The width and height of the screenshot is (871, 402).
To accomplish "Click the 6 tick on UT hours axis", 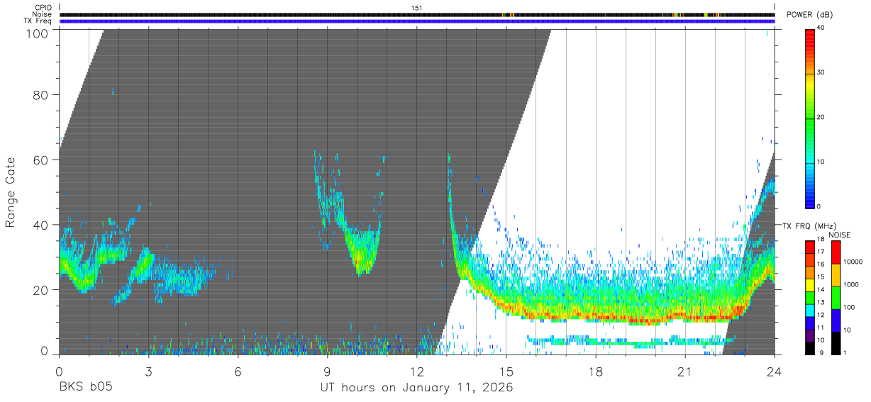I will click(x=238, y=372).
